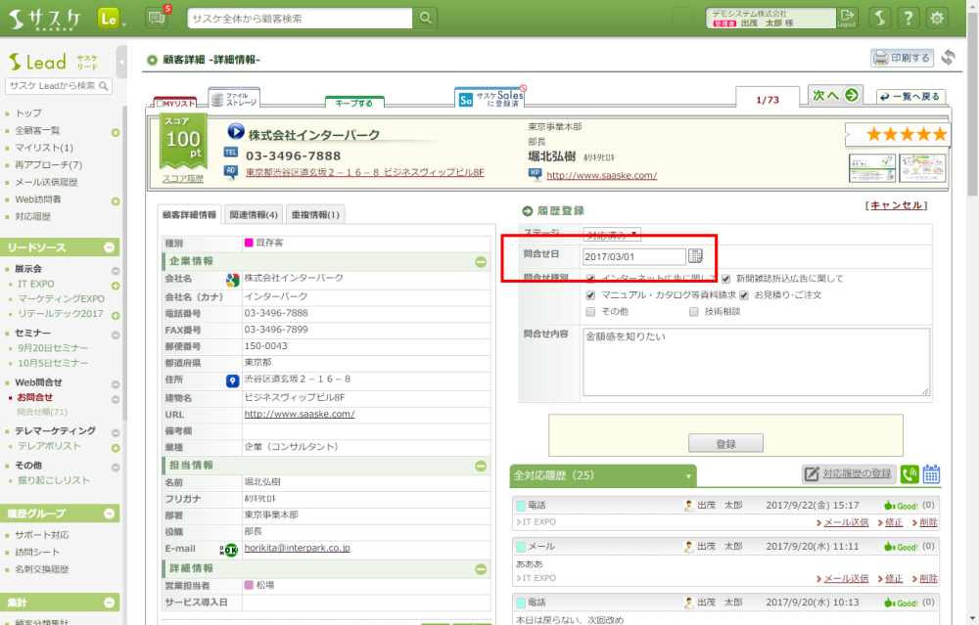Viewport: 979px width, 625px height.
Task: Click the Google Maps pin beside 住所
Action: (x=232, y=379)
